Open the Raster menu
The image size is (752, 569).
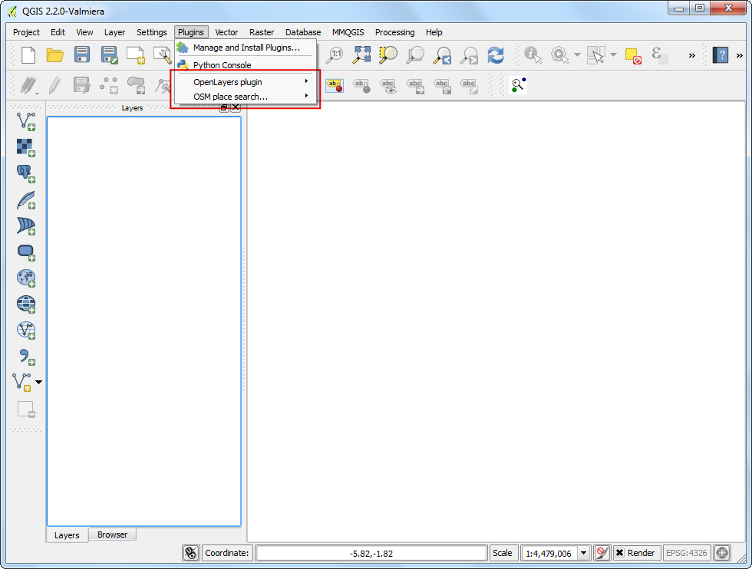coord(262,32)
